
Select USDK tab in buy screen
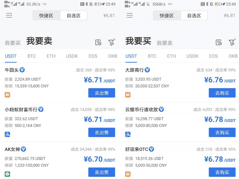[192, 56]
